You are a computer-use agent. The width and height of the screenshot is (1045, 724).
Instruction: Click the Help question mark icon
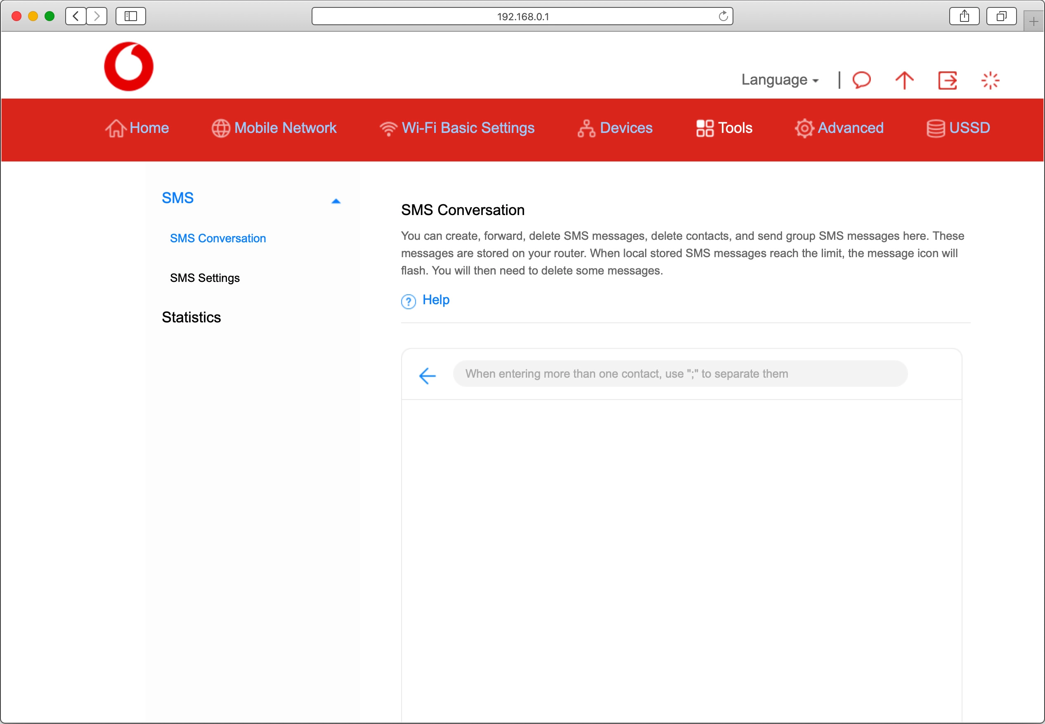click(x=408, y=301)
